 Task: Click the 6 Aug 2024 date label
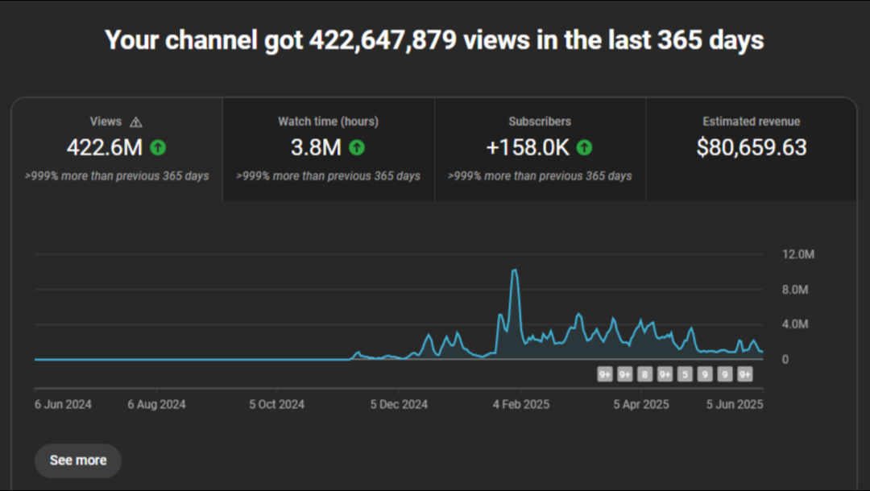click(x=156, y=405)
